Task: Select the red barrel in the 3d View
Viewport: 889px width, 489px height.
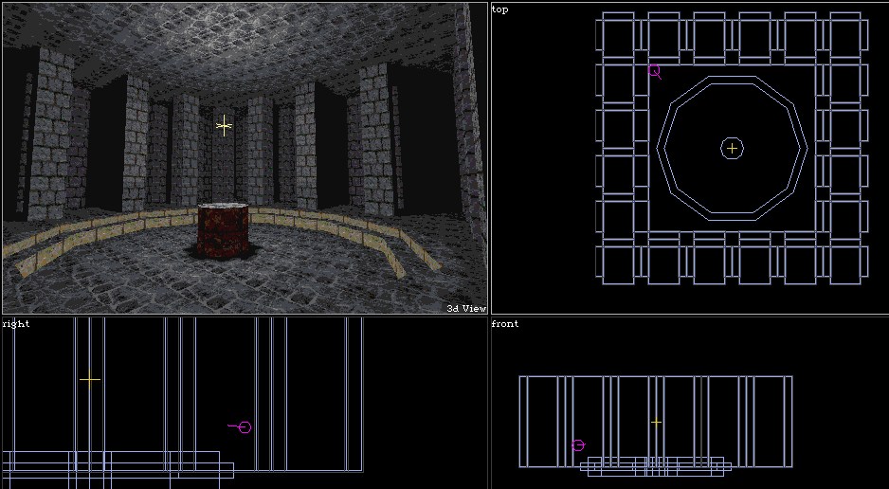Action: point(223,230)
